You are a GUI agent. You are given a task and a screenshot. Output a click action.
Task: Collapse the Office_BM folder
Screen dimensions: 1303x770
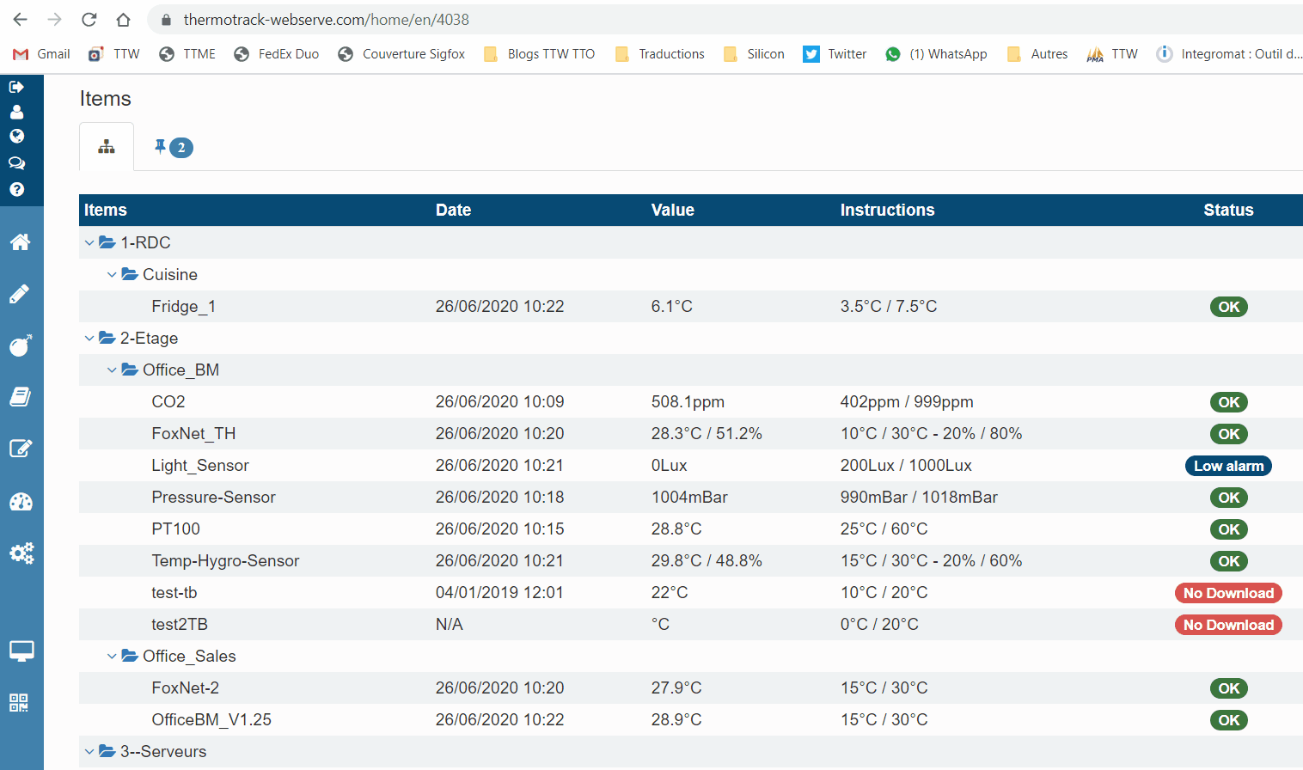[x=112, y=370]
